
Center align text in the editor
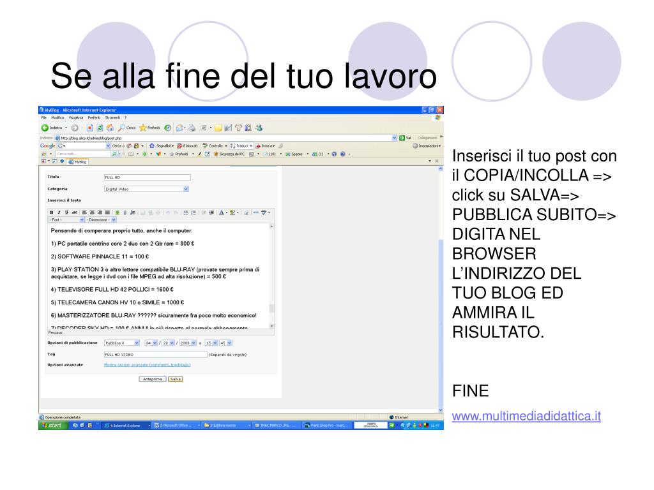tap(92, 212)
